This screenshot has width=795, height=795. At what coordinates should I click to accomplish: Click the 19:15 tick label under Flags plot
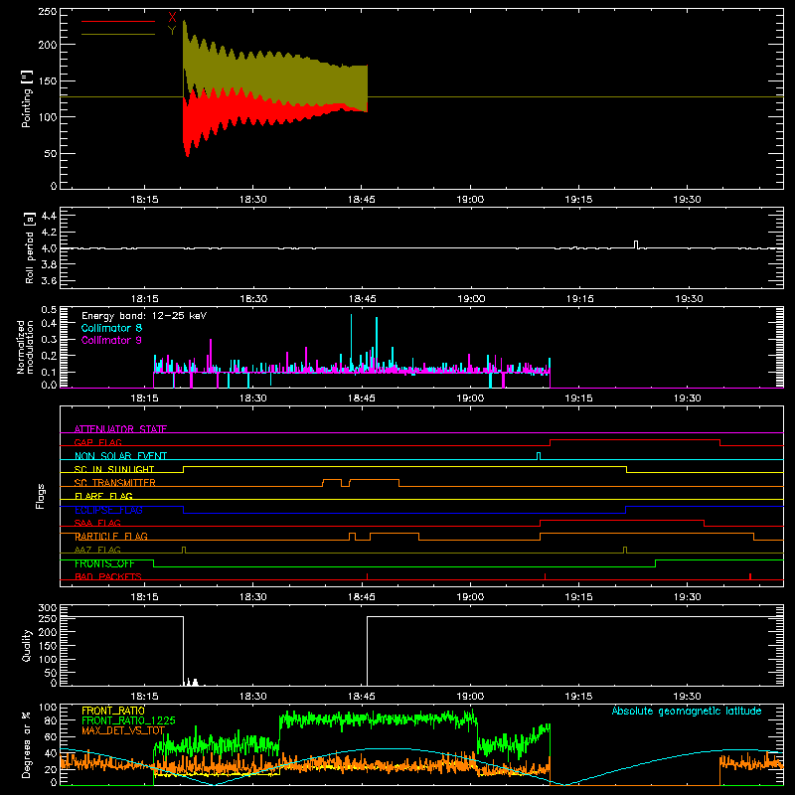(578, 597)
